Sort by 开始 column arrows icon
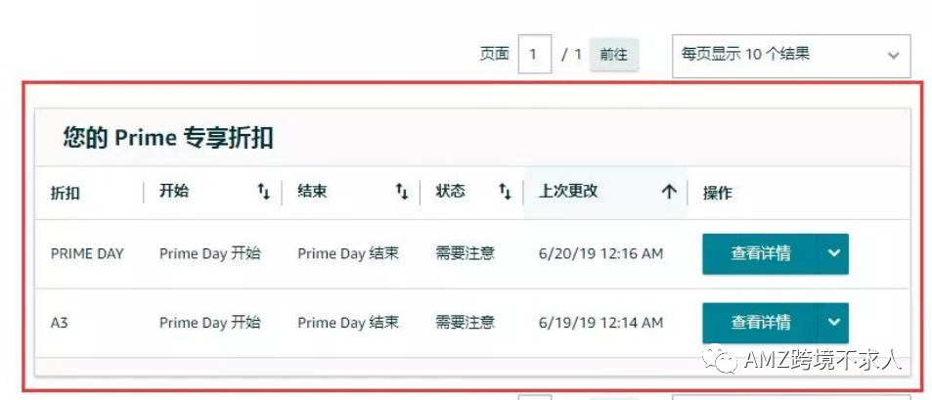Image resolution: width=932 pixels, height=400 pixels. tap(263, 192)
